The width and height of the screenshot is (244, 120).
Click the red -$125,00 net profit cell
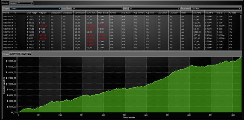[43, 26]
